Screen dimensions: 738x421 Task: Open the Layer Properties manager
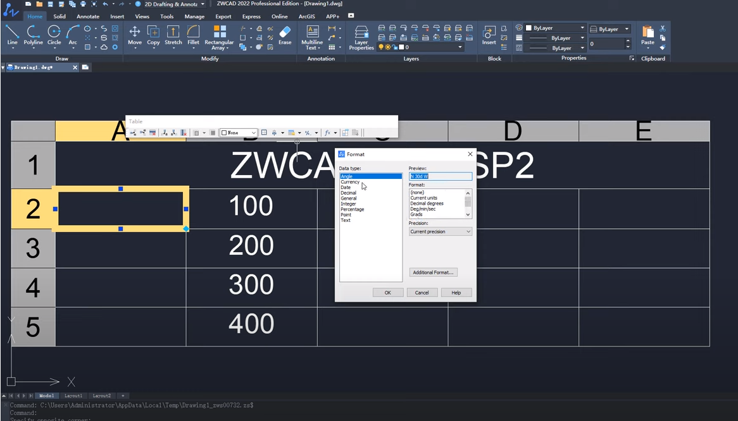tap(361, 38)
